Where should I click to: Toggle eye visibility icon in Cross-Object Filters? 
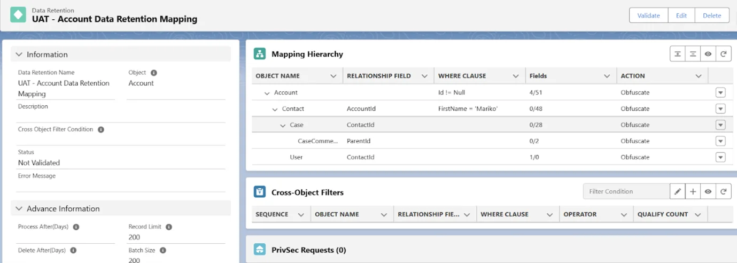click(x=708, y=191)
